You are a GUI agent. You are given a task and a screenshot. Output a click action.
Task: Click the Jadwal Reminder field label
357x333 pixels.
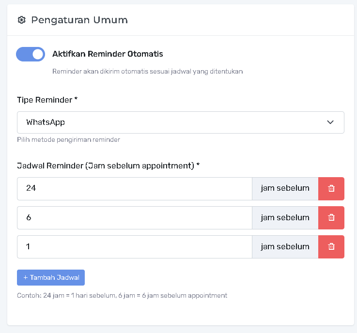[108, 166]
